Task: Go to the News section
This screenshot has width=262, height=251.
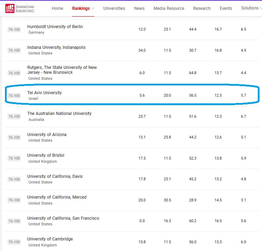Action: click(139, 8)
